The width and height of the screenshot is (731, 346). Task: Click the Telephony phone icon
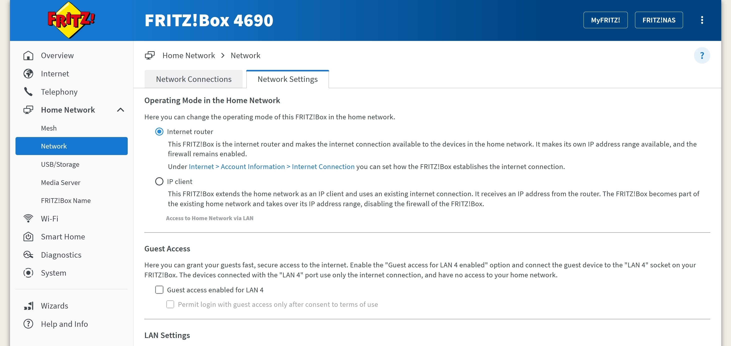28,92
